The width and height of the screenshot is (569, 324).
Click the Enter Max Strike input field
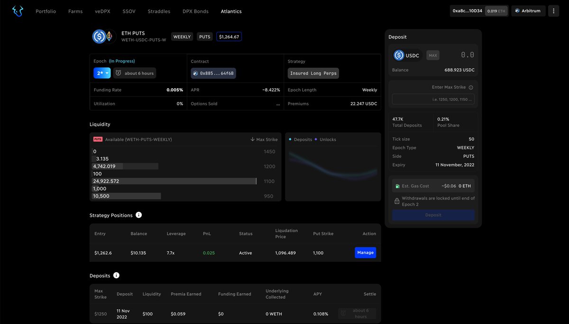(433, 99)
